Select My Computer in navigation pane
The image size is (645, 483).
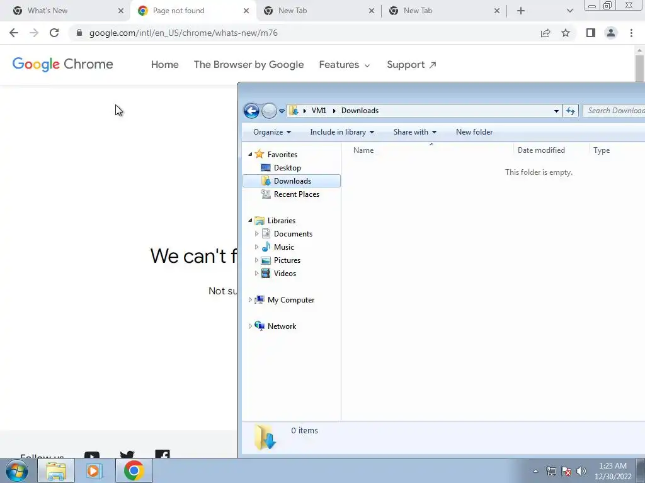point(291,300)
